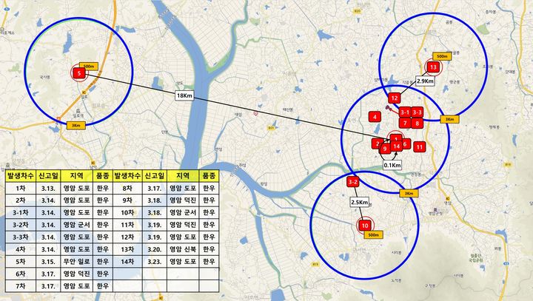
Task: Select the '4차' table cell
Action: pos(21,249)
